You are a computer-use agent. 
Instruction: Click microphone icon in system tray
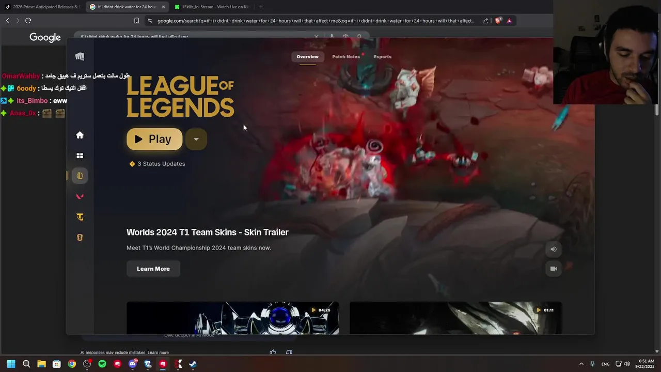(x=592, y=364)
